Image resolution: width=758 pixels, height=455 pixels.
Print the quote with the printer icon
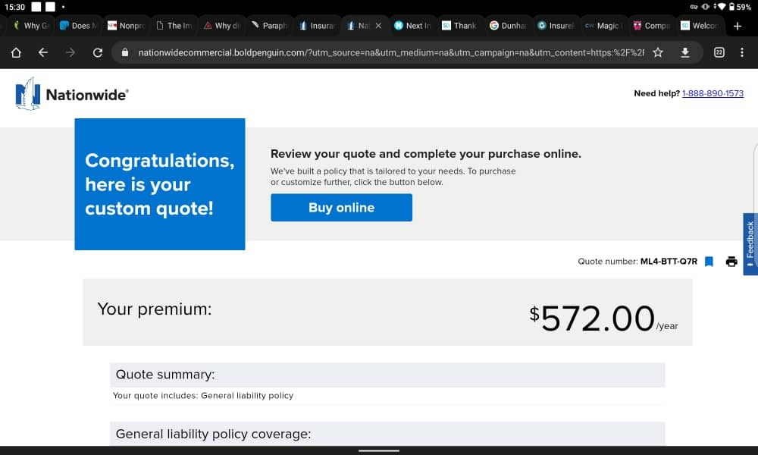(731, 262)
